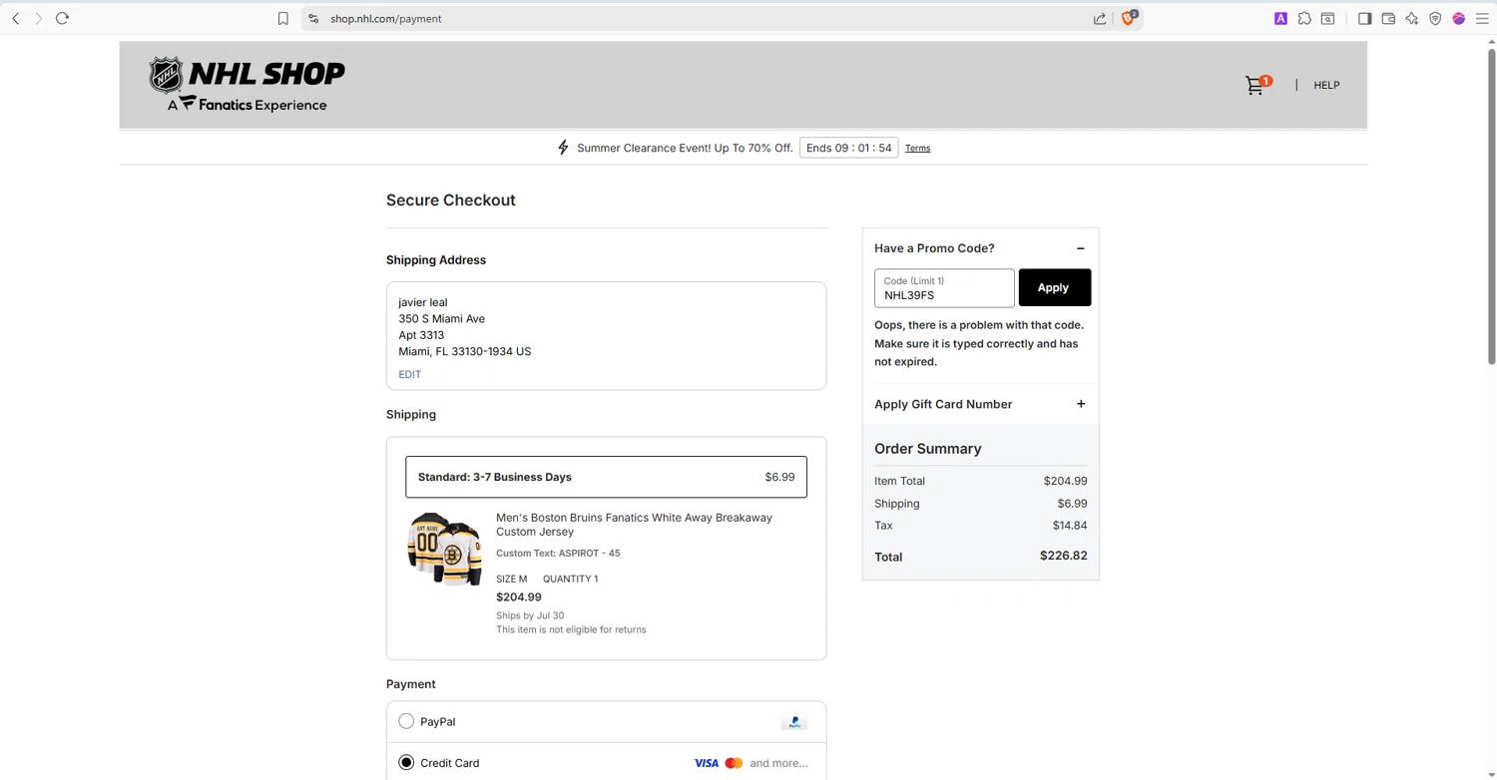1497x780 pixels.
Task: Click the tab search icon
Action: tap(1328, 18)
